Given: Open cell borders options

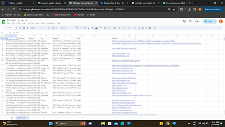Looking at the screenshot, I should pyautogui.click(x=105, y=28).
